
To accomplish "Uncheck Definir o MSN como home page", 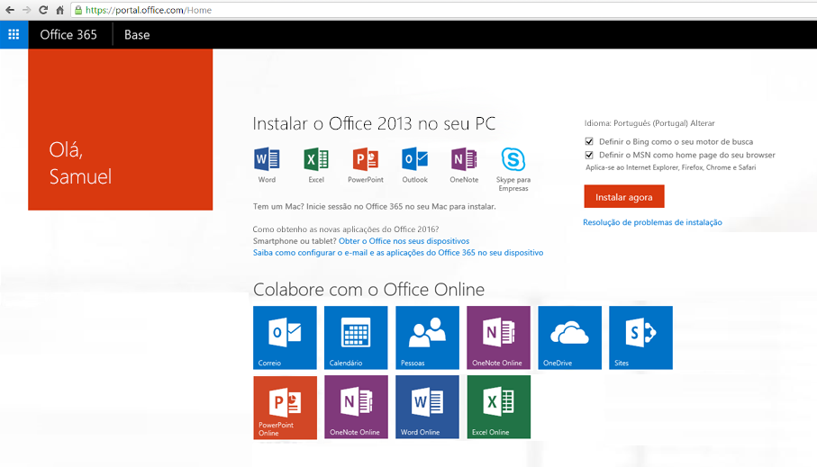I will click(x=589, y=155).
